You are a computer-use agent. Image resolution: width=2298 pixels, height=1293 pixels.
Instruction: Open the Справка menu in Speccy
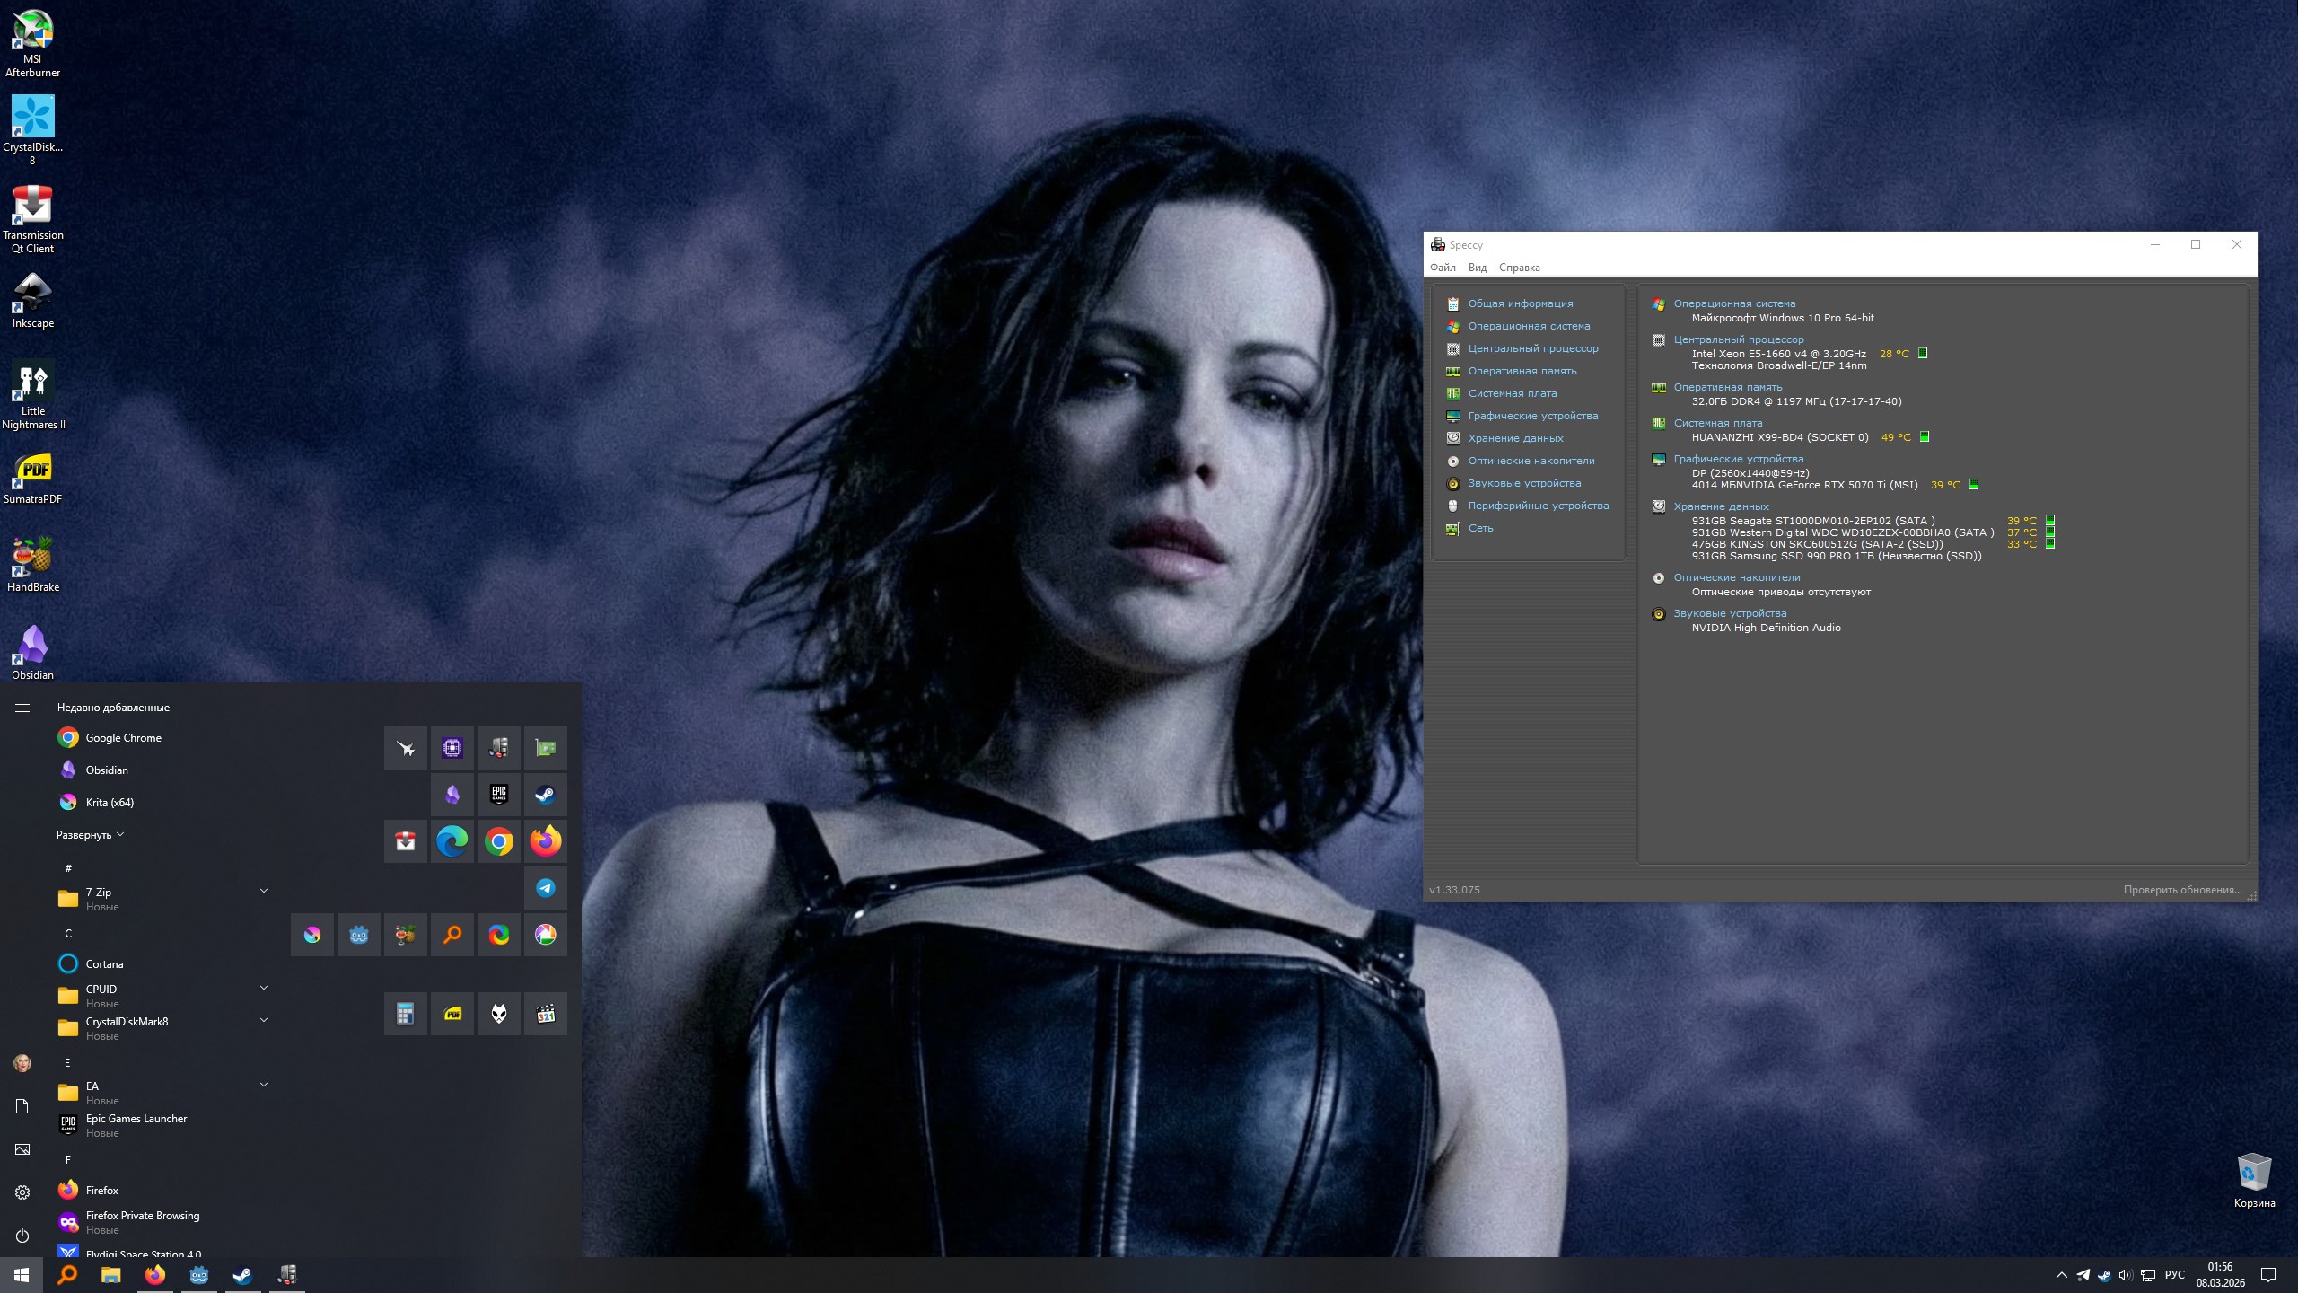(x=1519, y=268)
